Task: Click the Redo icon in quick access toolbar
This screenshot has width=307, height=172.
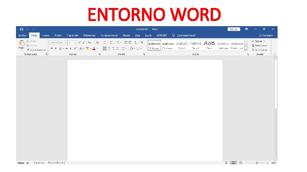Action: 34,29
